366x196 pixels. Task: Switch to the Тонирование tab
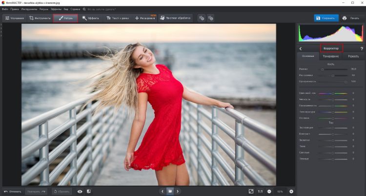point(330,56)
